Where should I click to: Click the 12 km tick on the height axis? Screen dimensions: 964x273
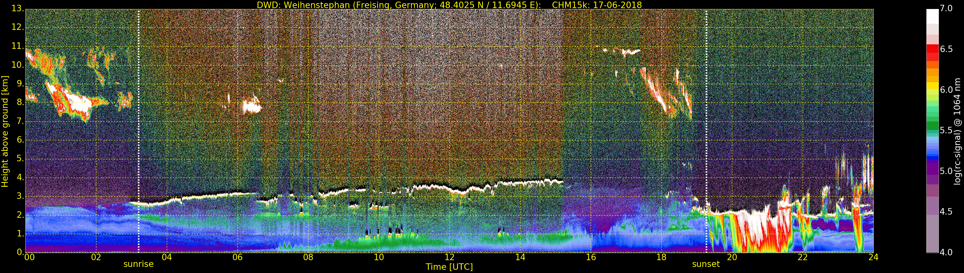click(x=17, y=27)
